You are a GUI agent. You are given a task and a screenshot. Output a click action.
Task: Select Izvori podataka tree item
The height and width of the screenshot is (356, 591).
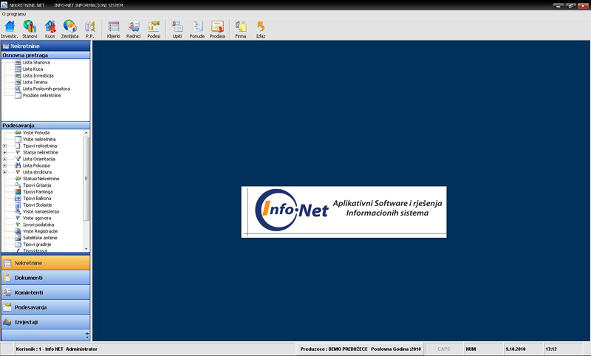point(38,225)
